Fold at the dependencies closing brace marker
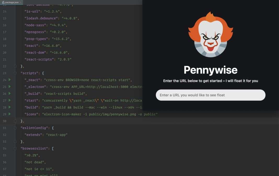The width and height of the screenshot is (279, 176). coord(15,66)
